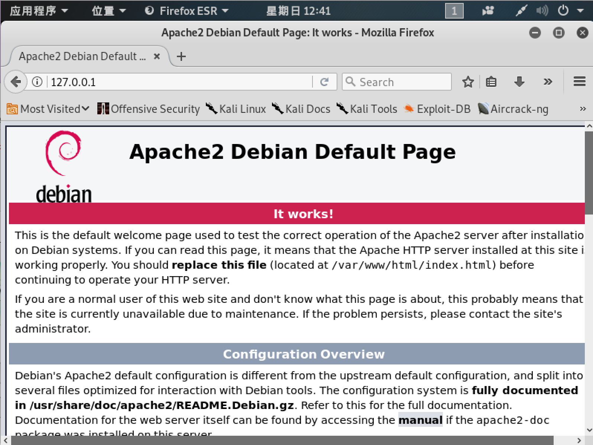
Task: Open the network connection status icon
Action: tap(521, 10)
